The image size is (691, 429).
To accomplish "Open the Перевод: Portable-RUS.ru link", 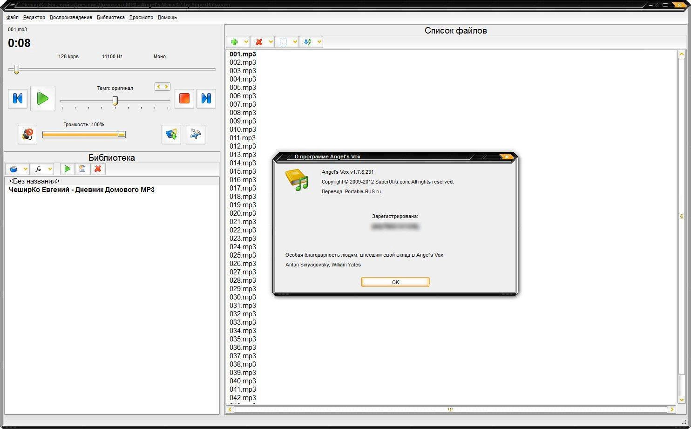I will (351, 191).
